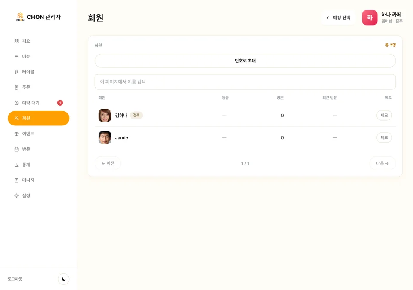Click visit count 0 for 김하나

282,116
